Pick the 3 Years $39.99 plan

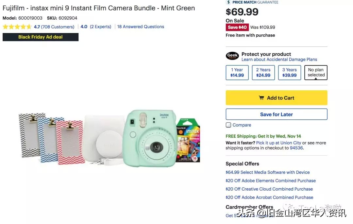click(x=289, y=73)
